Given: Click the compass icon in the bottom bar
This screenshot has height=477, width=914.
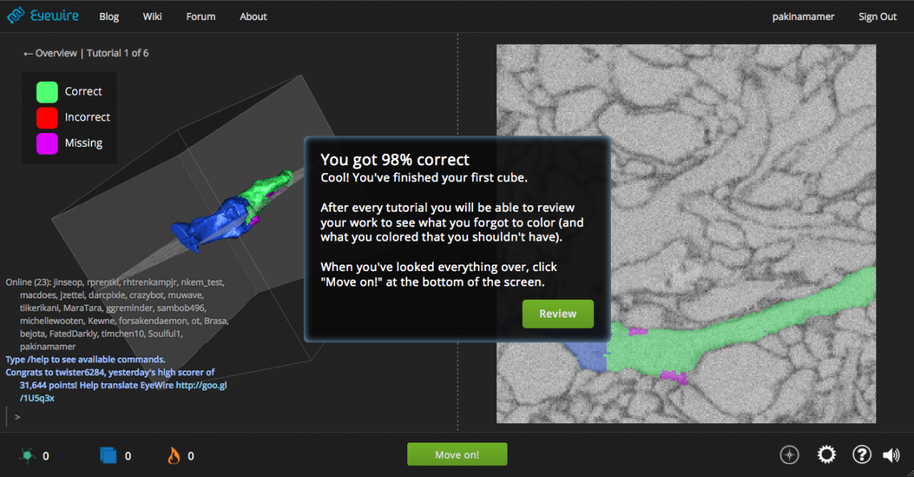Looking at the screenshot, I should click(x=790, y=455).
